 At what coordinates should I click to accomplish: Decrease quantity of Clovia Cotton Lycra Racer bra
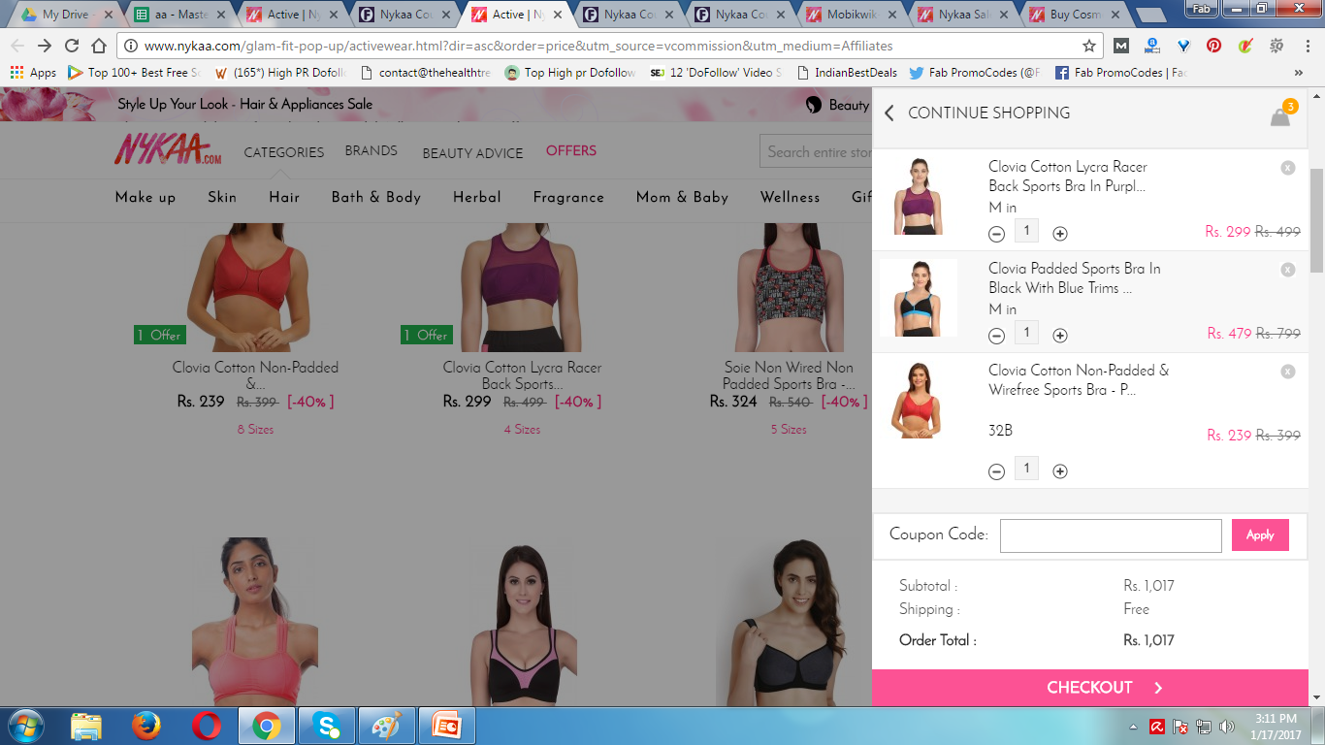coord(996,234)
